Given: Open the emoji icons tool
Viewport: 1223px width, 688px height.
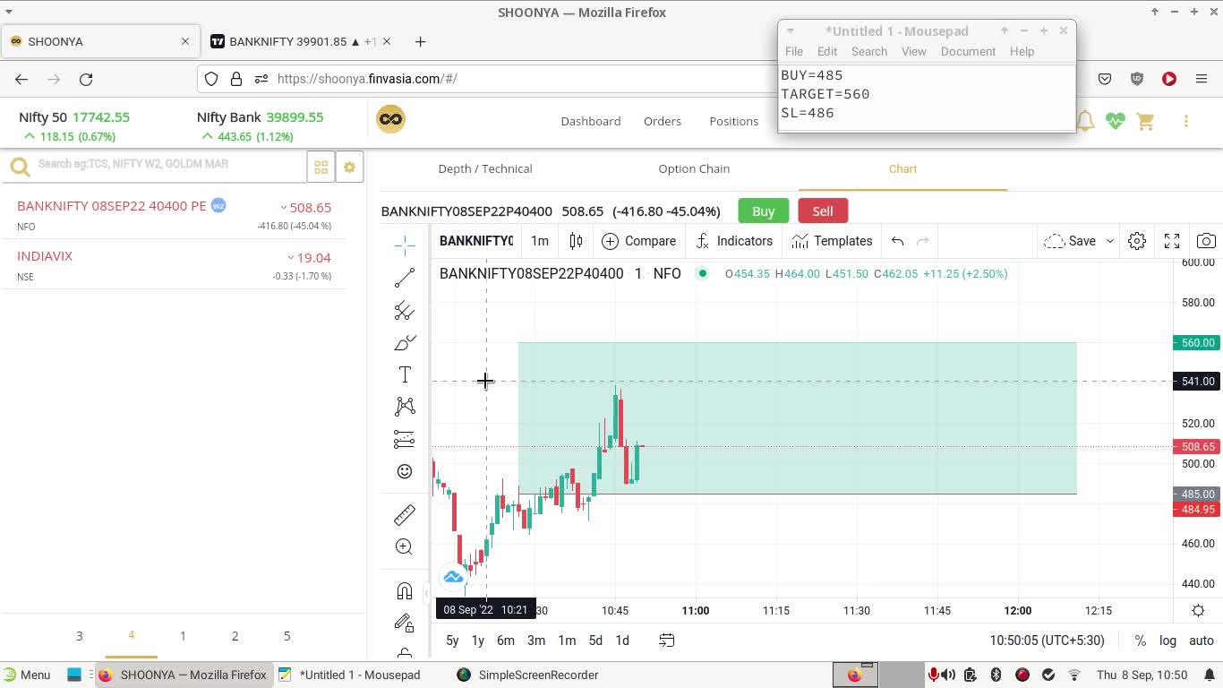Looking at the screenshot, I should 405,471.
